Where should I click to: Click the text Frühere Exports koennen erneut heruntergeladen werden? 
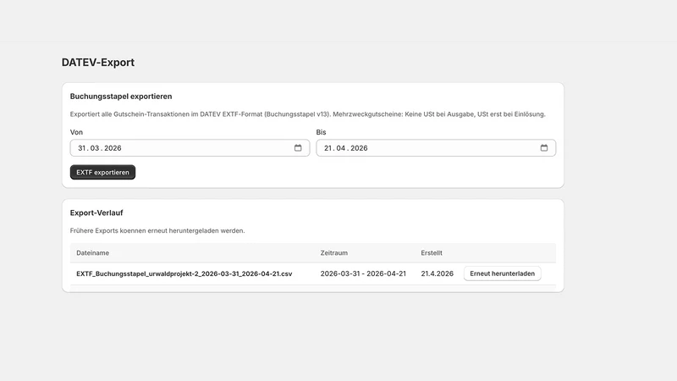point(157,230)
